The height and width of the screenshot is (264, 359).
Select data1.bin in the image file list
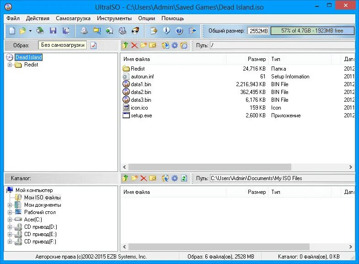(141, 84)
